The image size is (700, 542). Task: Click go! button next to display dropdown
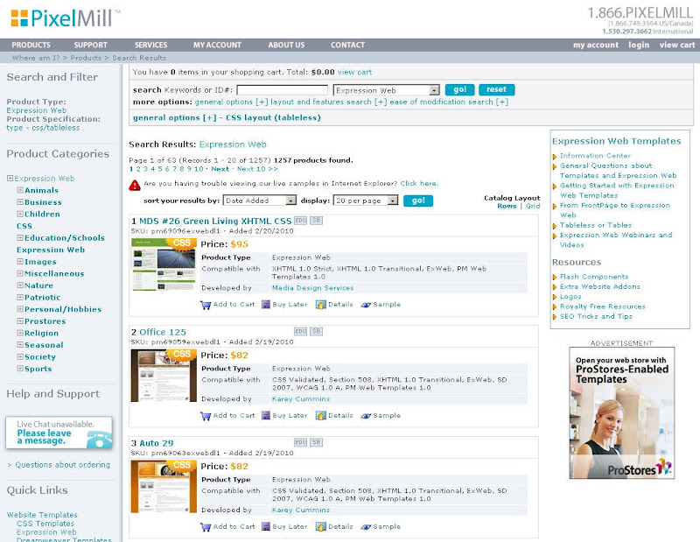point(418,201)
